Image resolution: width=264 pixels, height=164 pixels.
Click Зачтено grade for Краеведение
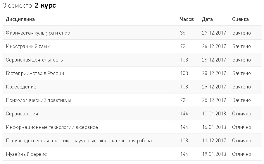(241, 87)
